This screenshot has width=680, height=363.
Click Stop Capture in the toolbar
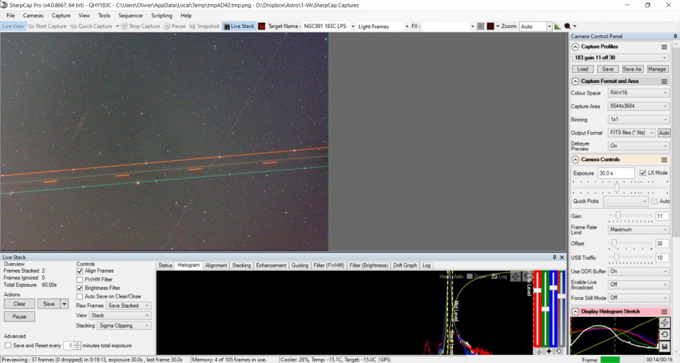point(141,26)
